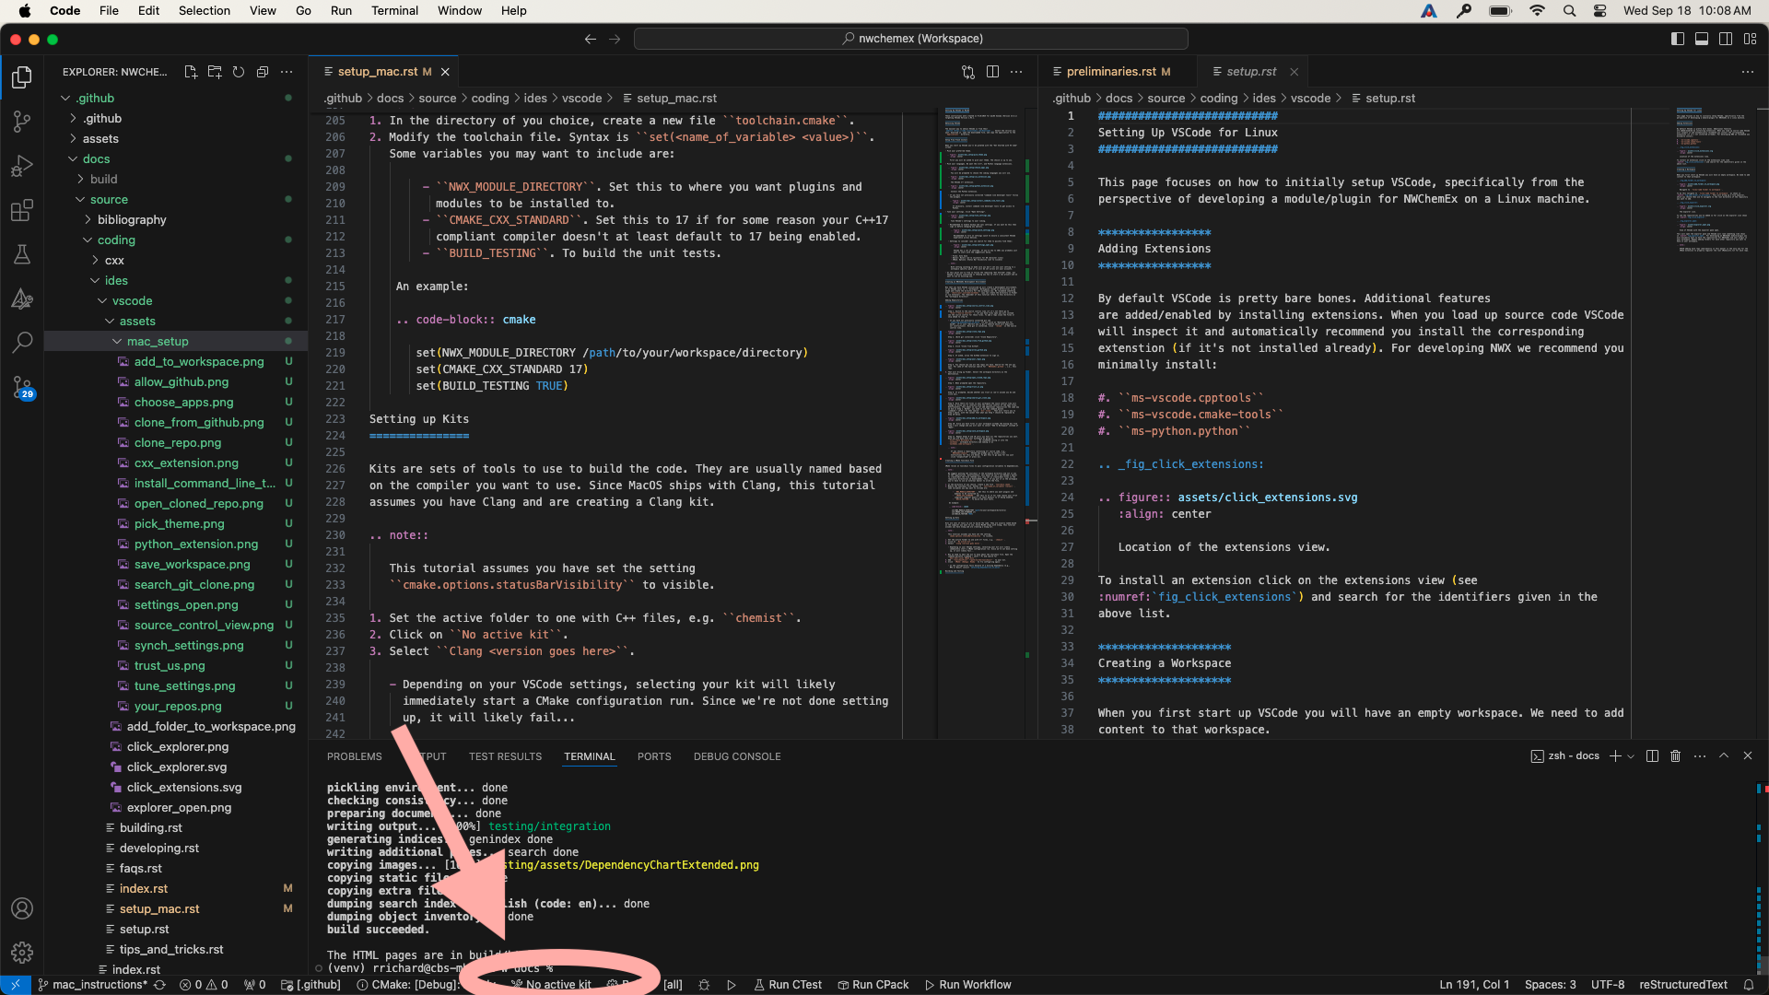This screenshot has width=1769, height=995.
Task: Close the setup_mac.rst tab
Action: pos(445,72)
